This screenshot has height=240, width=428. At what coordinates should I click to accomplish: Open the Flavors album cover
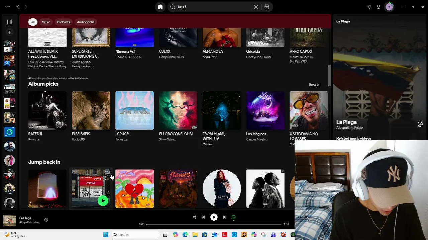[178, 189]
